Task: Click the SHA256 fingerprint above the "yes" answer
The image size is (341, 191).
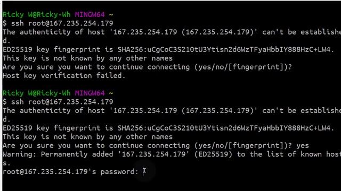Action: [x=225, y=128]
